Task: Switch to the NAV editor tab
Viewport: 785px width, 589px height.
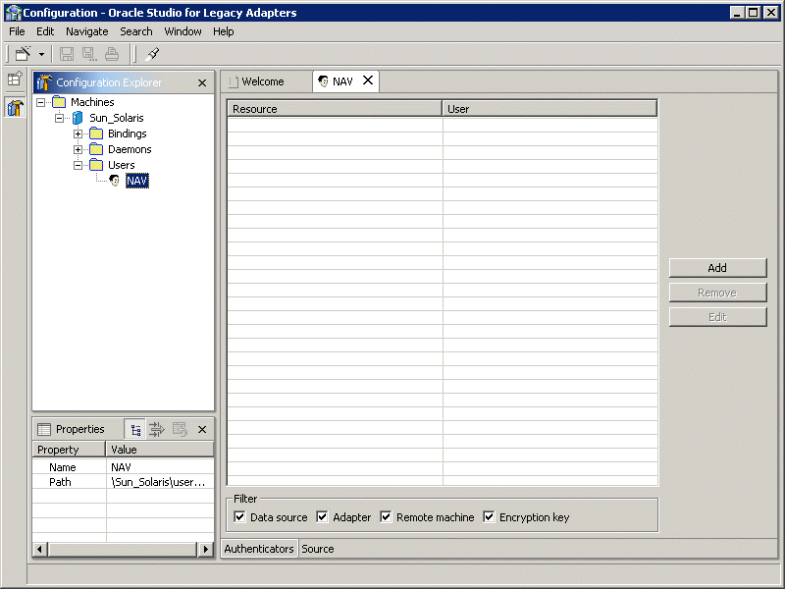Action: 342,81
